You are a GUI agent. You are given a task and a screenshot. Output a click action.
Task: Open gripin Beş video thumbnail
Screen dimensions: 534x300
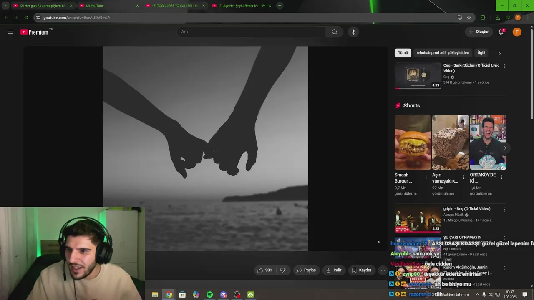pyautogui.click(x=418, y=219)
